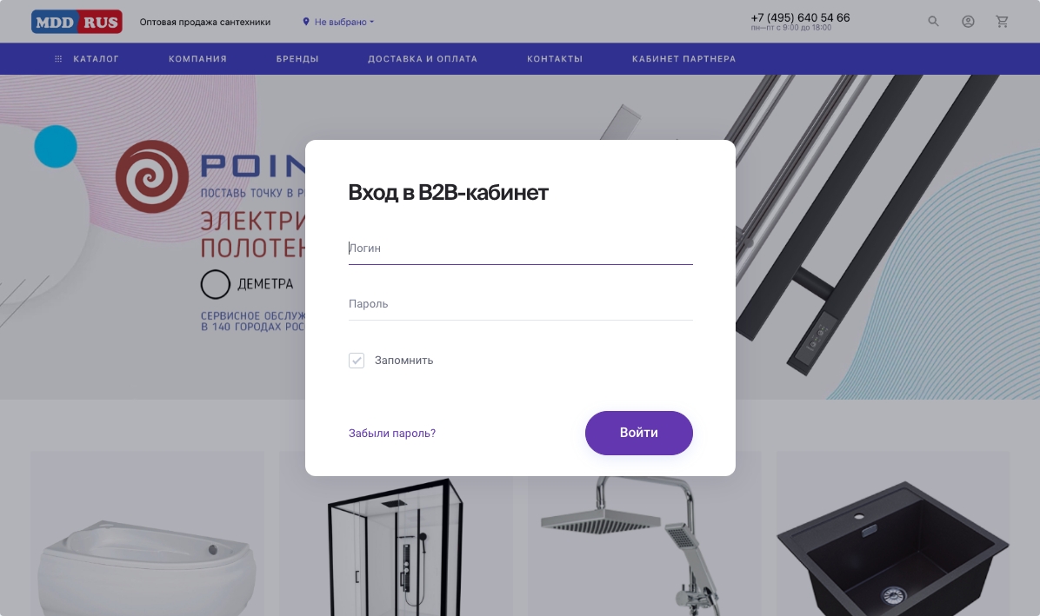The image size is (1040, 616).
Task: Open Доставка и оплата page
Action: coord(423,59)
